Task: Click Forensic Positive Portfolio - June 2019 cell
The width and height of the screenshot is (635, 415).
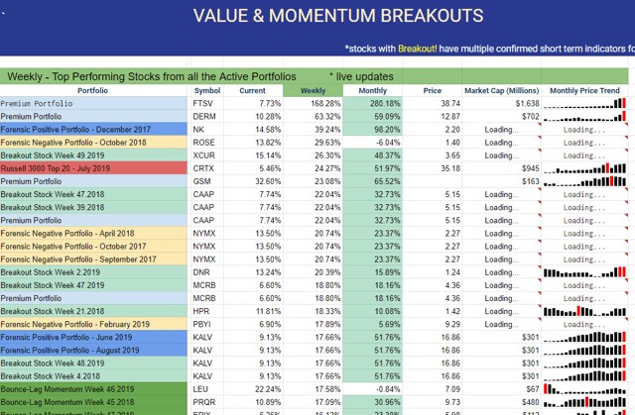Action: [x=93, y=337]
